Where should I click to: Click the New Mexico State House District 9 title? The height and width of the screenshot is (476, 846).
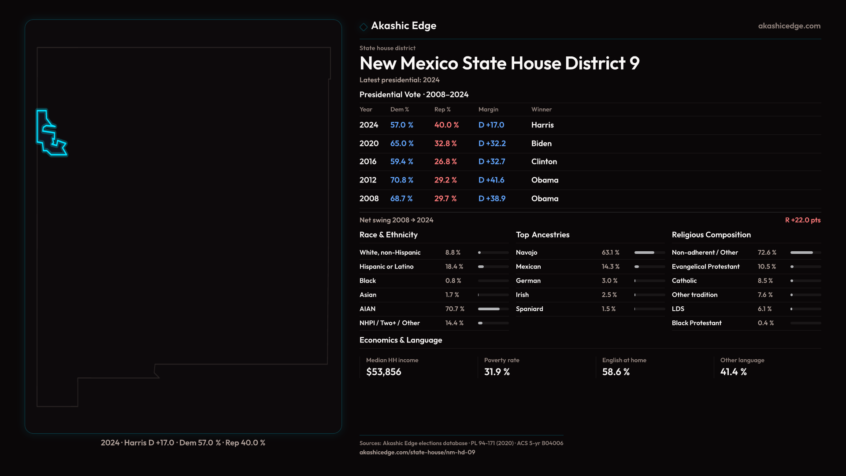499,63
